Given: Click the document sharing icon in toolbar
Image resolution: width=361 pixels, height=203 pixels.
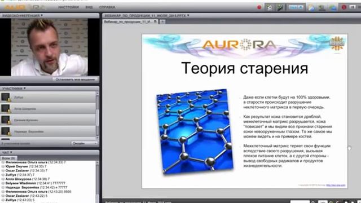Looking at the screenshot, I should (311, 7).
